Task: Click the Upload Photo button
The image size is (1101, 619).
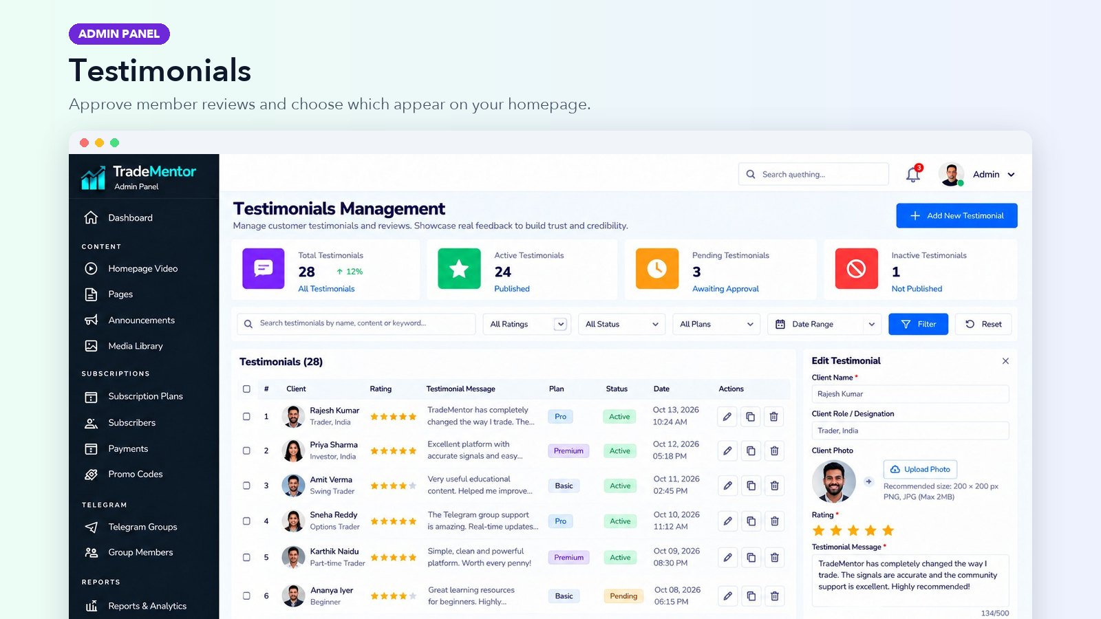Action: pos(920,470)
